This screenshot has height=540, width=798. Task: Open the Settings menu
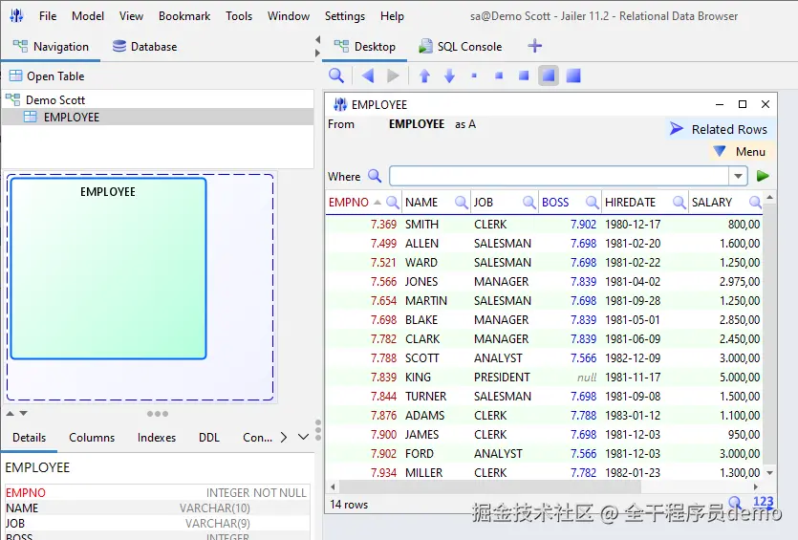click(345, 16)
